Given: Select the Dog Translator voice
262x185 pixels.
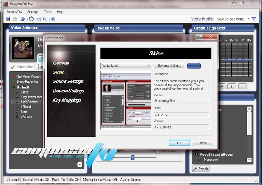Looking at the screenshot, I should pyautogui.click(x=31, y=97).
